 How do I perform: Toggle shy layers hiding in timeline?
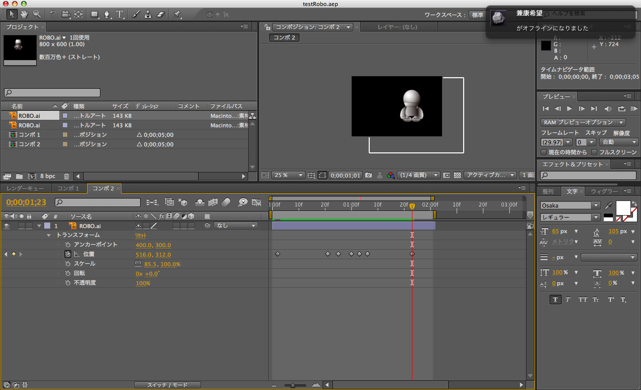(x=199, y=203)
